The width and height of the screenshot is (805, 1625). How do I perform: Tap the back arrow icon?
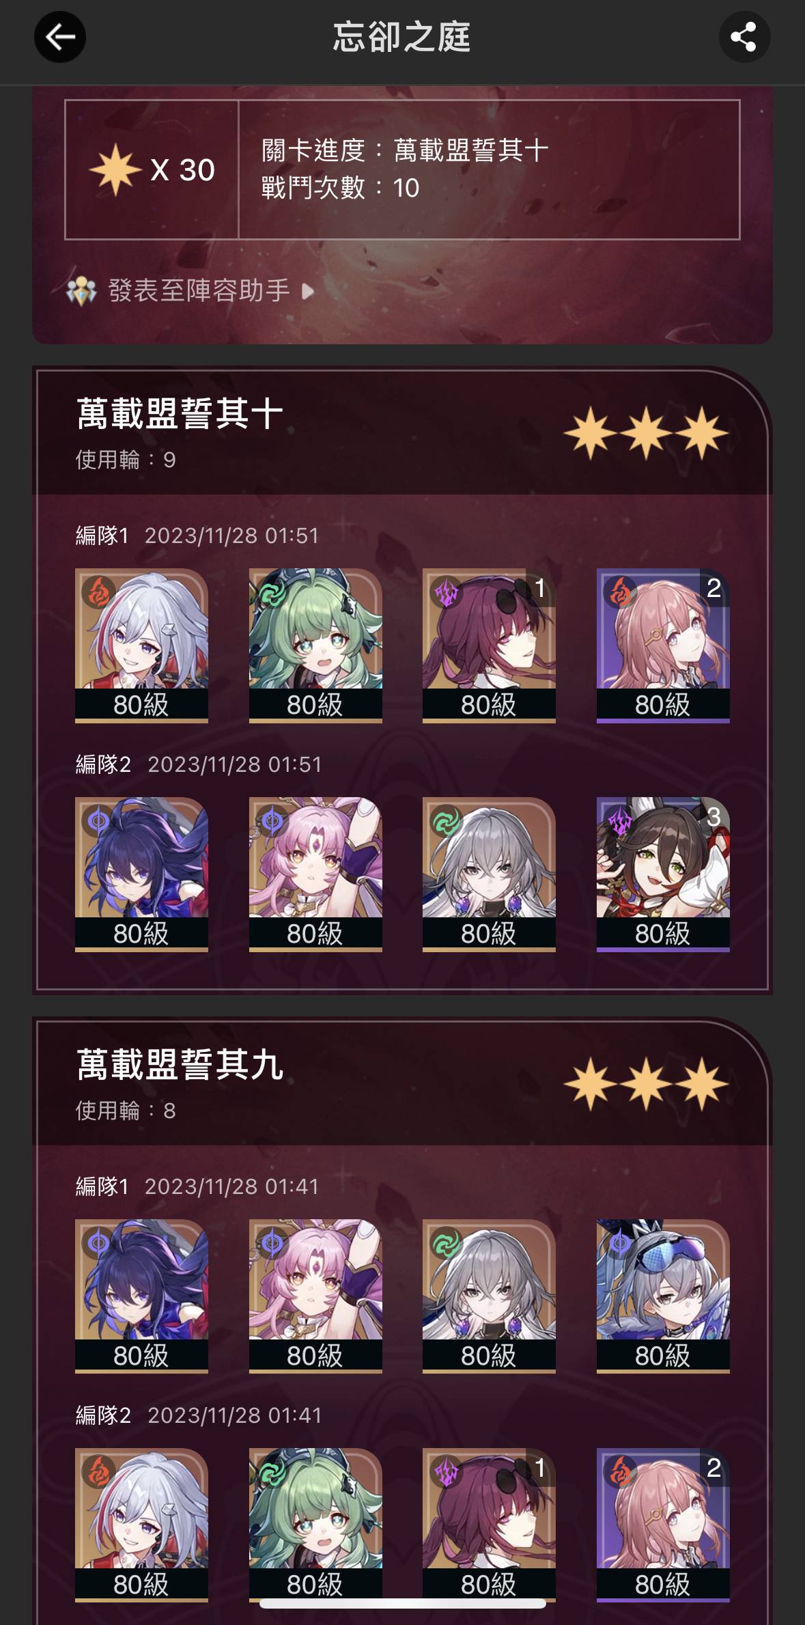(60, 37)
